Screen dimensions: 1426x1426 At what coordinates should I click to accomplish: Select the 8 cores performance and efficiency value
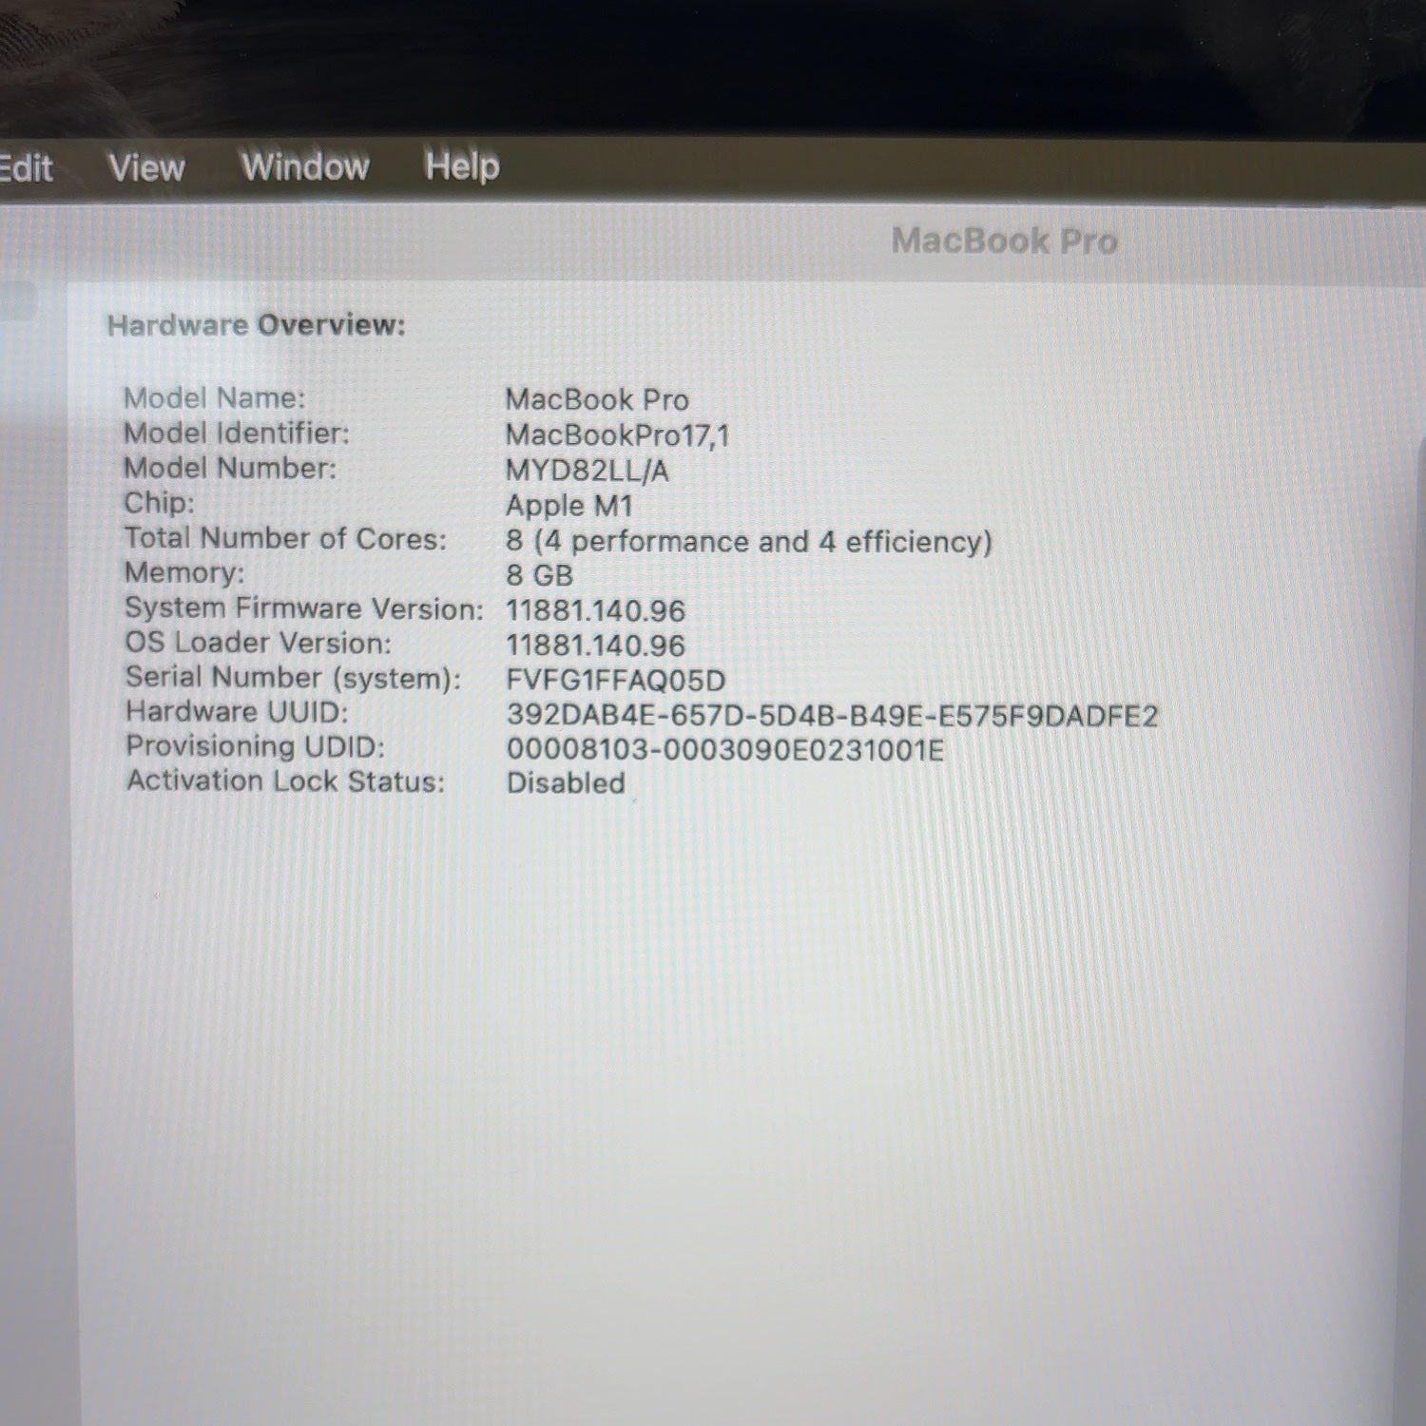(749, 542)
